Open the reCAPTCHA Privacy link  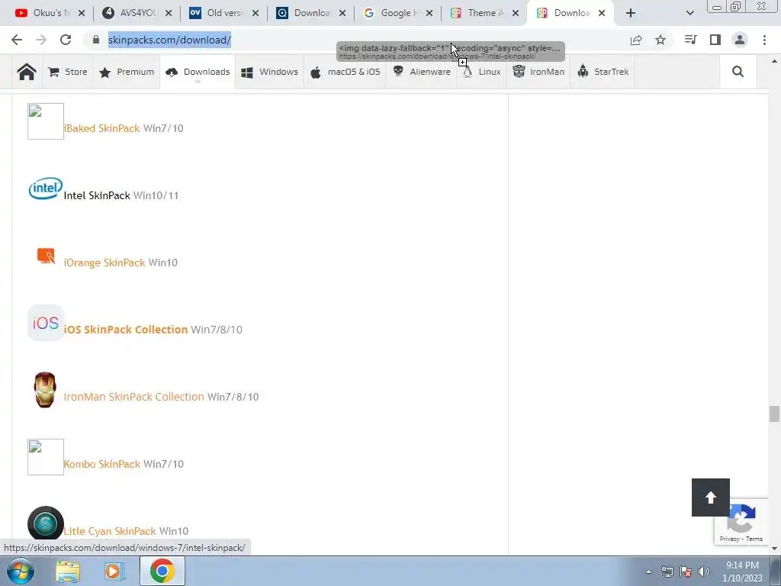pos(729,539)
